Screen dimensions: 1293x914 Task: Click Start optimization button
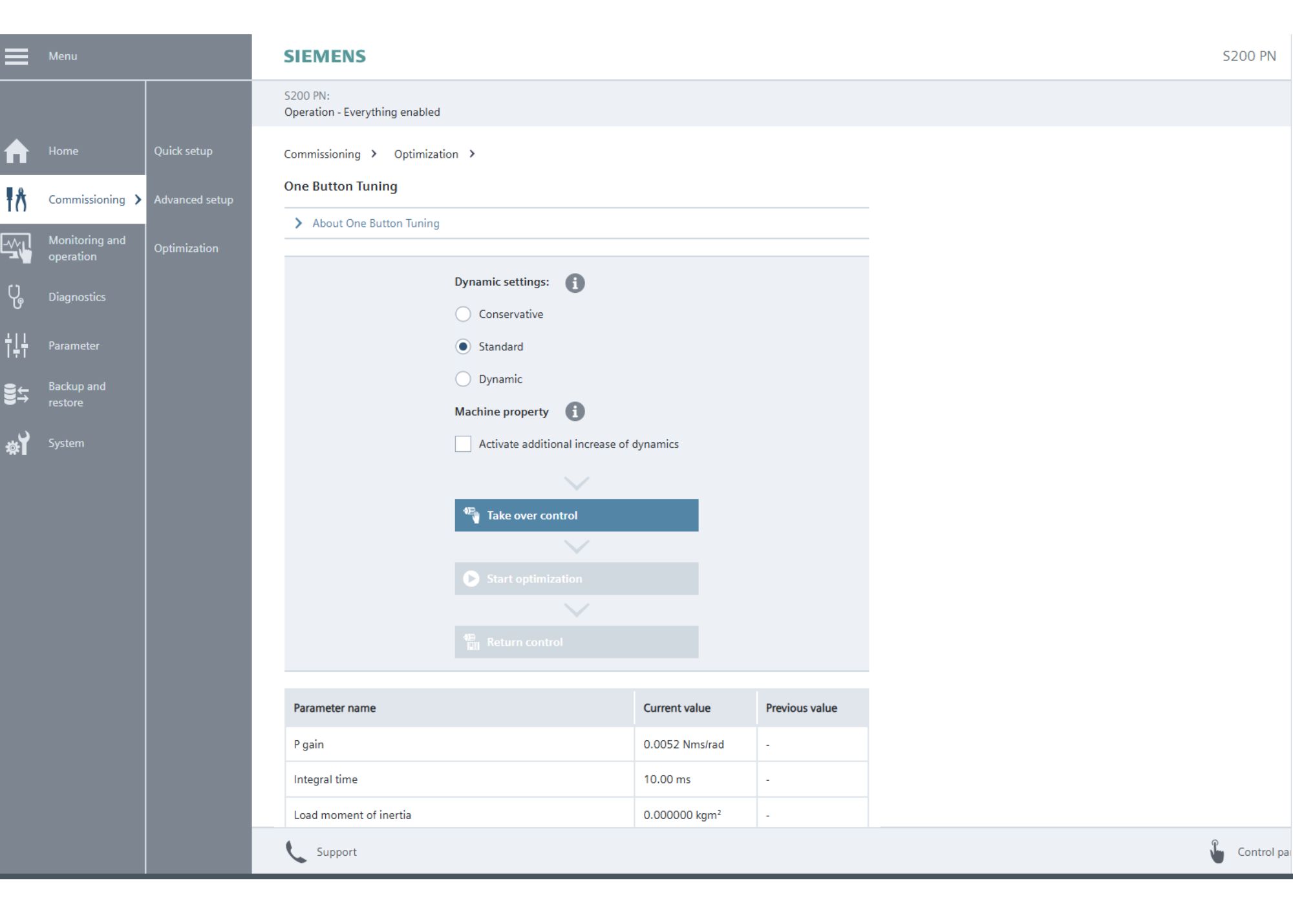[576, 579]
